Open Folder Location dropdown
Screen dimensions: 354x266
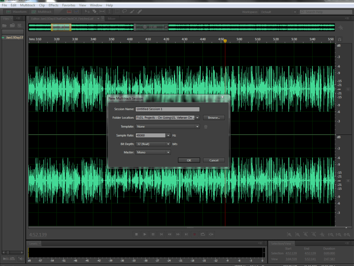point(197,118)
